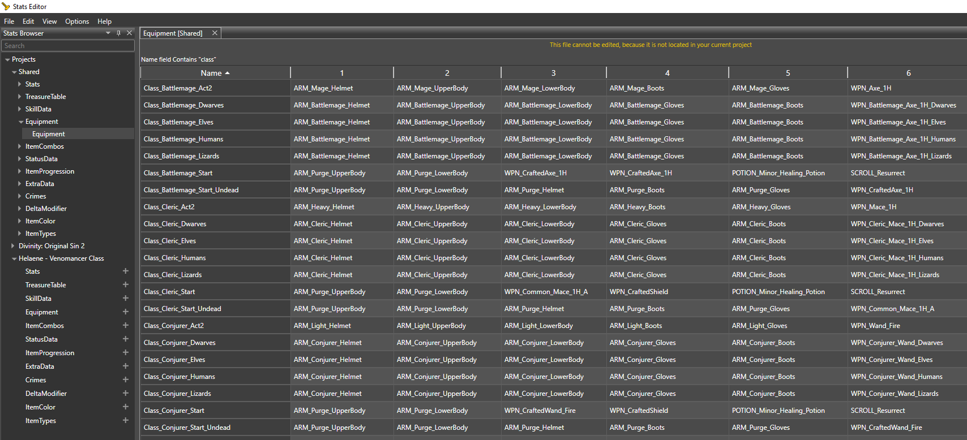
Task: Click column header 3
Action: 554,73
